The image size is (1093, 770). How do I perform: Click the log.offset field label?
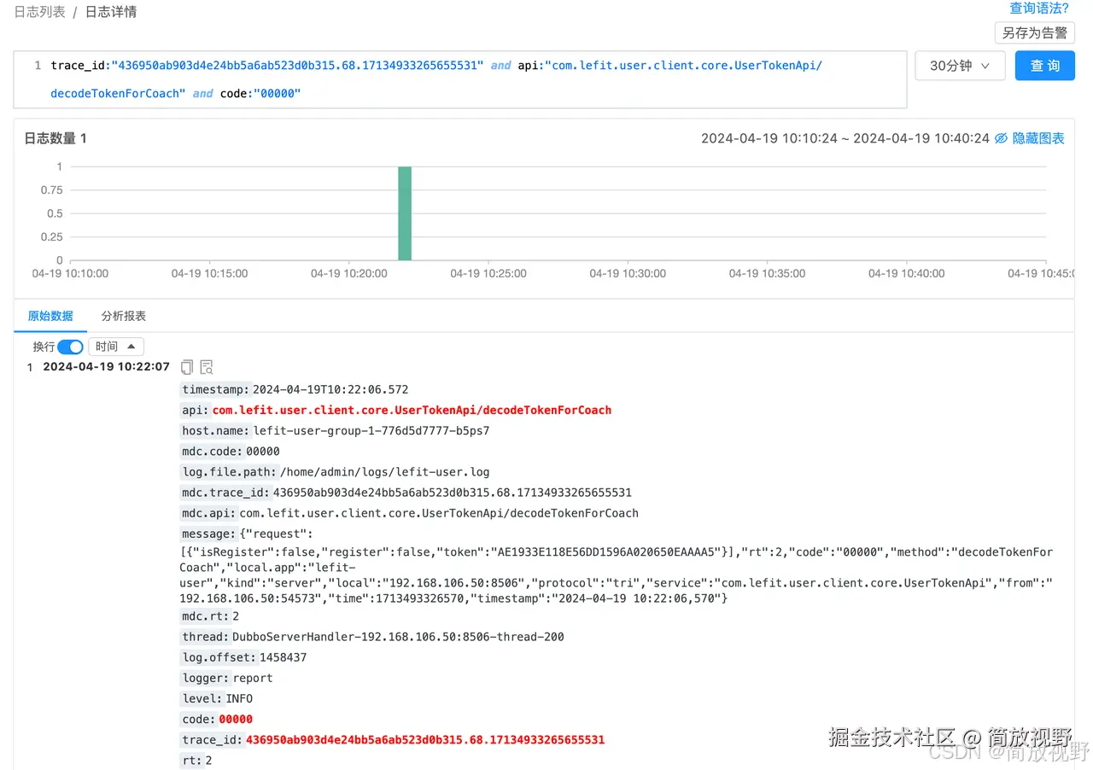pyautogui.click(x=219, y=657)
